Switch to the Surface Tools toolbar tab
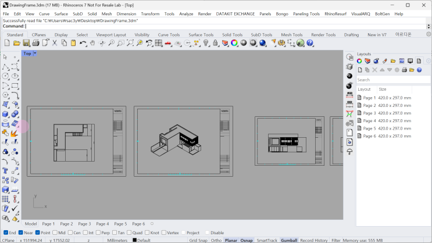This screenshot has width=432, height=243. tap(201, 35)
